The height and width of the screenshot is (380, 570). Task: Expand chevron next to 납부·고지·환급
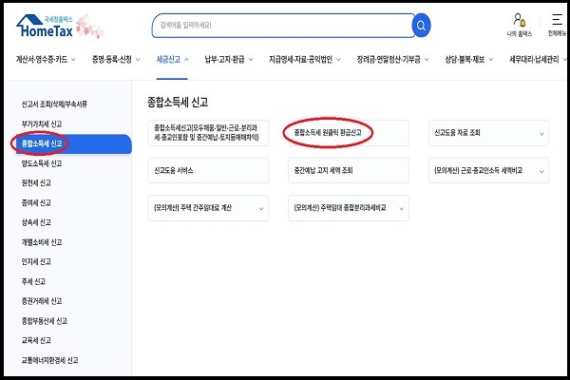click(x=251, y=59)
